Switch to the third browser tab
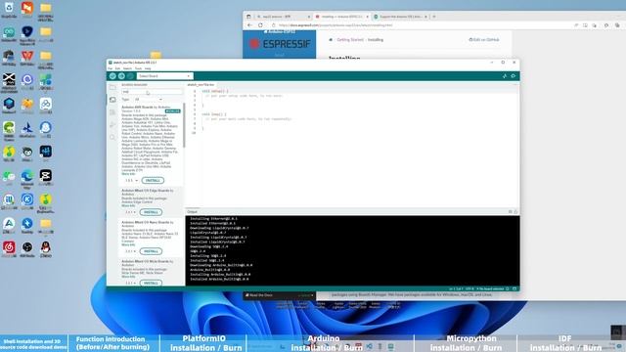 (400, 17)
